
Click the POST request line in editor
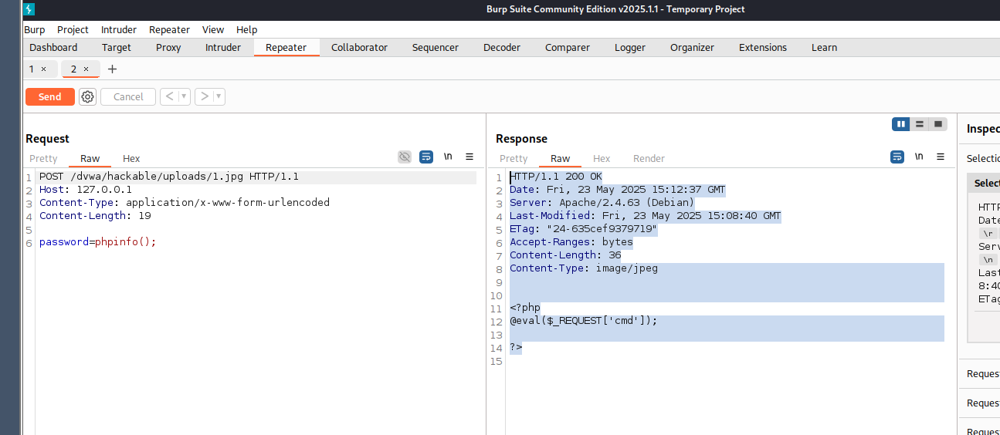169,177
